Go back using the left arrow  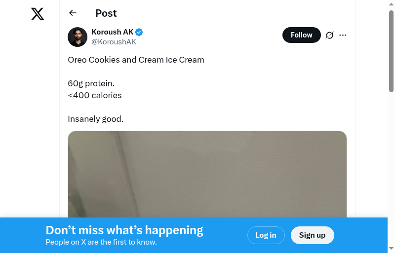coord(73,13)
